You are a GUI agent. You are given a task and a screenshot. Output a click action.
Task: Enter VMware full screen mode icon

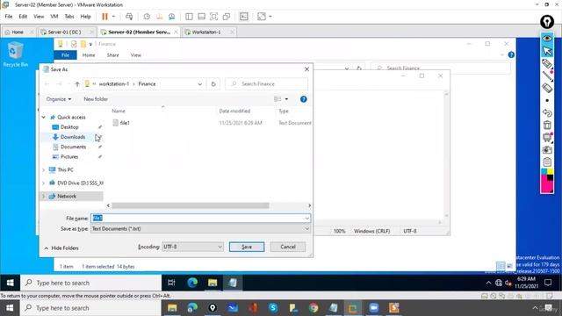[214, 17]
